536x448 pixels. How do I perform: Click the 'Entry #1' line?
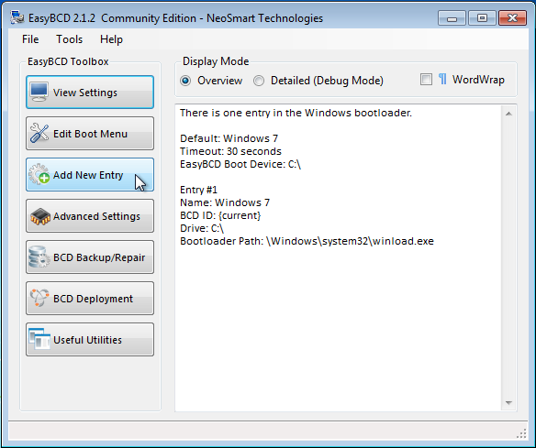(x=198, y=190)
